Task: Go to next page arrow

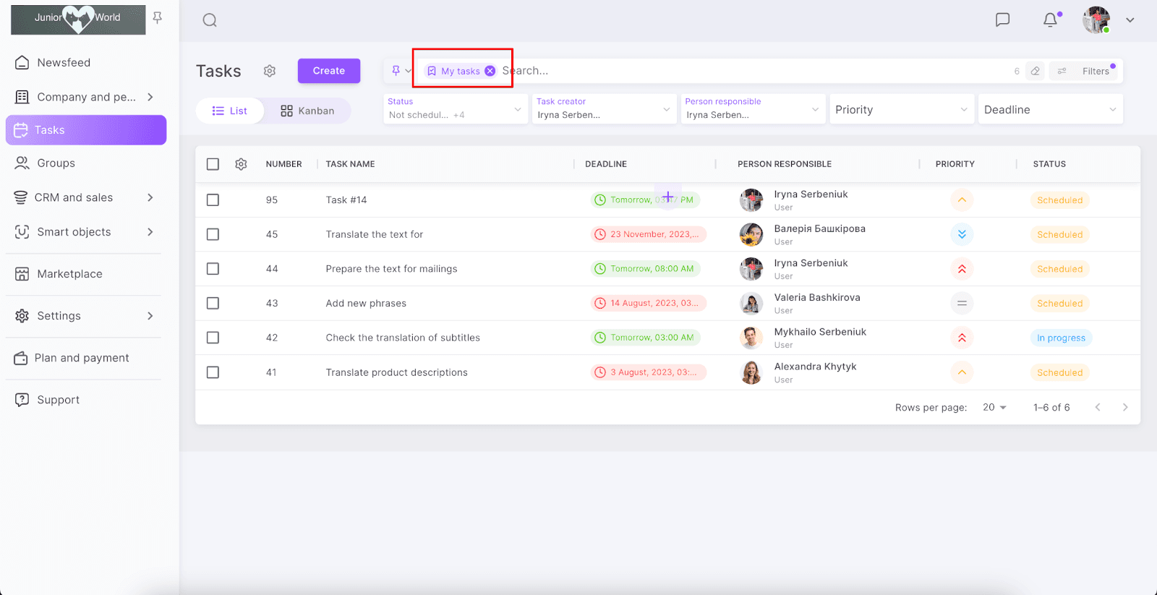Action: (x=1124, y=408)
